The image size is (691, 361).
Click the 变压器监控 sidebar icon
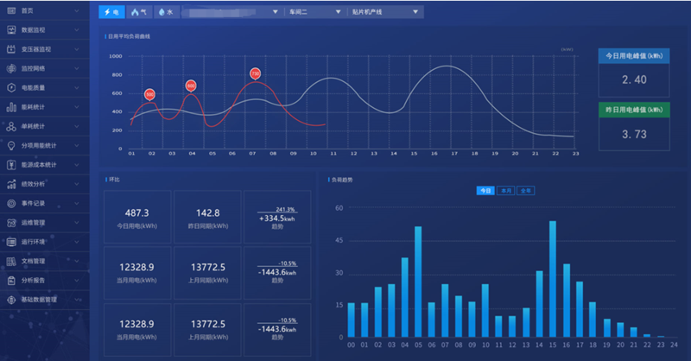[x=11, y=49]
